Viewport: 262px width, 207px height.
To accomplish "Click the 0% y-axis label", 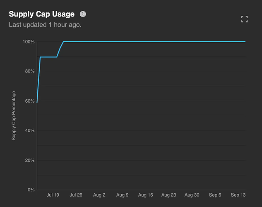I will tap(31, 190).
